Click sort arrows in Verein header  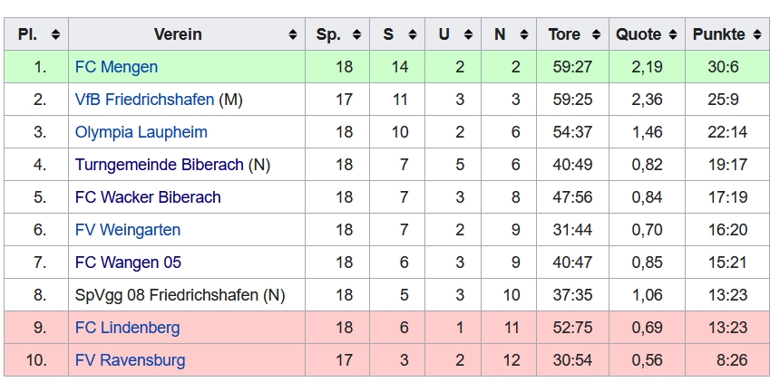pos(292,34)
